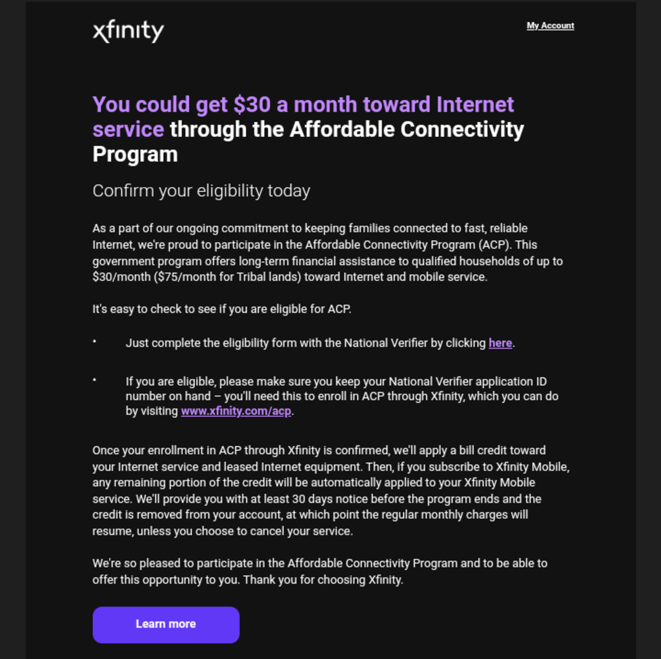Visit the www.xfinity.com/acp link

(236, 411)
